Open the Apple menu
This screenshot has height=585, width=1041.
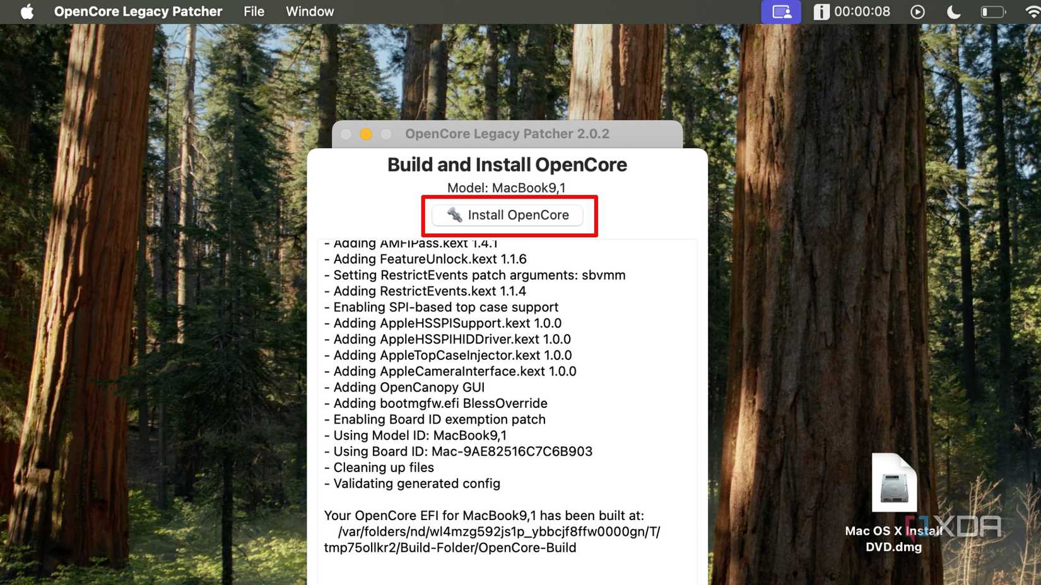(x=27, y=11)
